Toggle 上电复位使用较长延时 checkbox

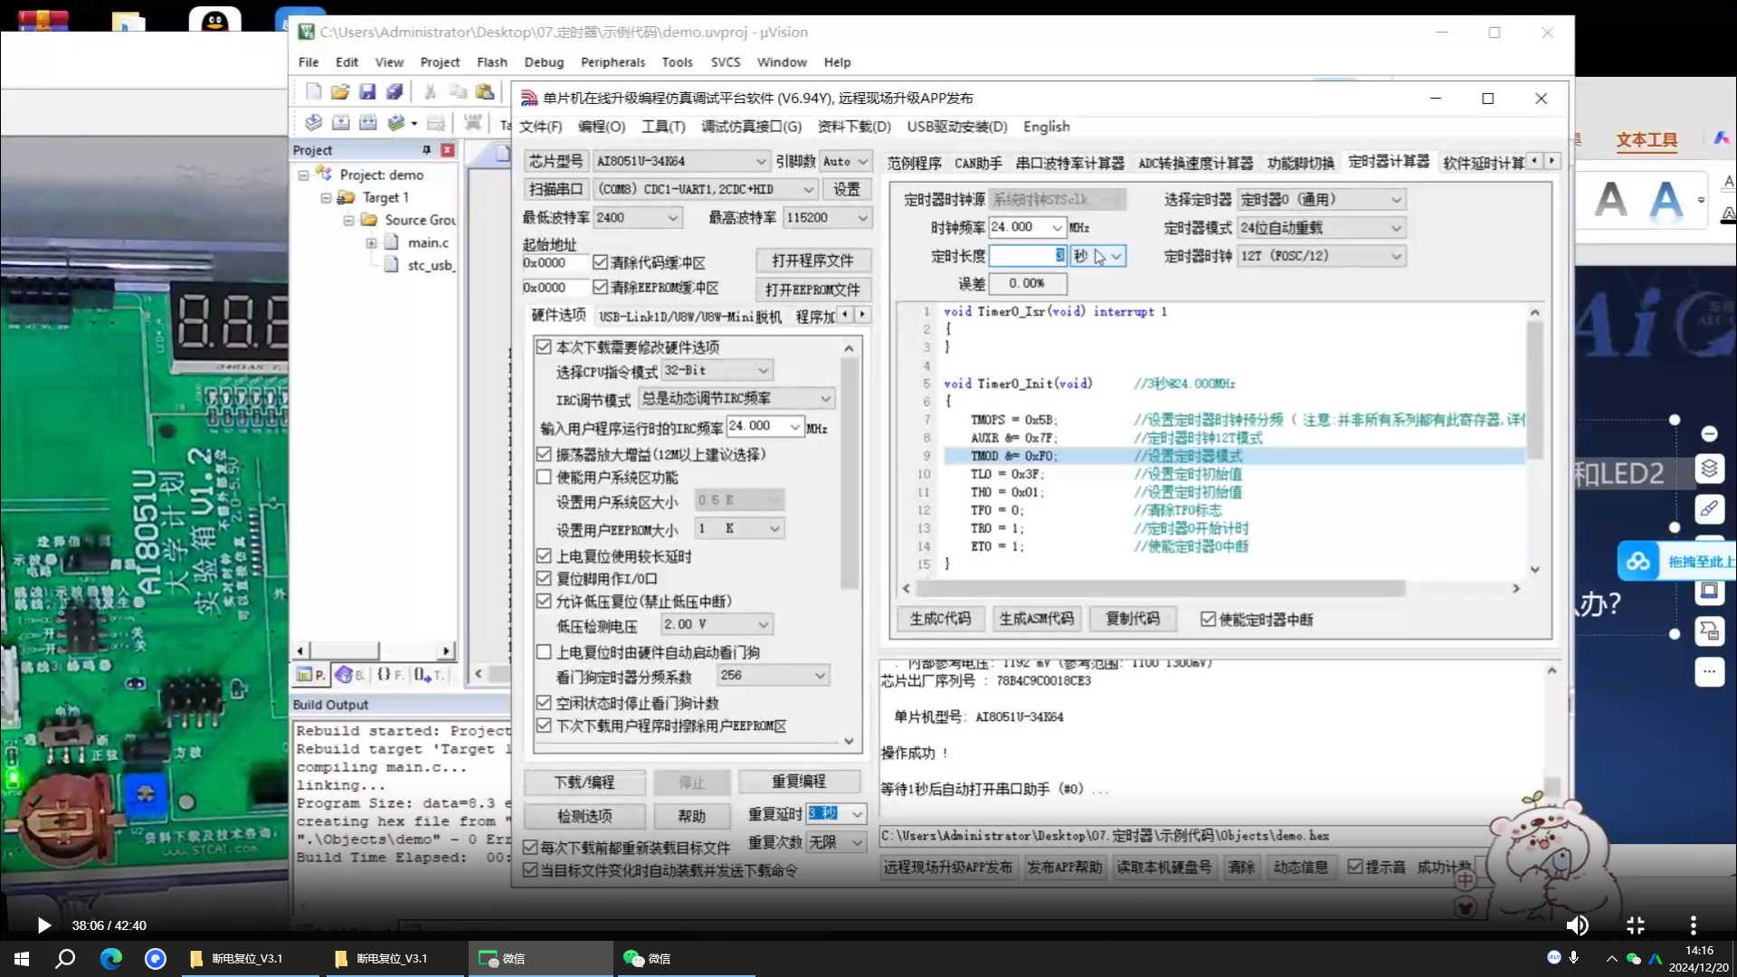point(544,555)
